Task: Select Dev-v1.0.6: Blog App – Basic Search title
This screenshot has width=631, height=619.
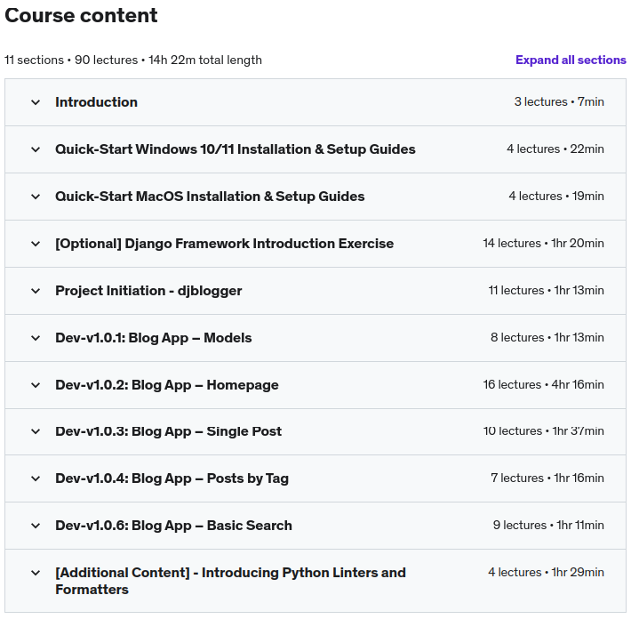Action: [x=173, y=526]
